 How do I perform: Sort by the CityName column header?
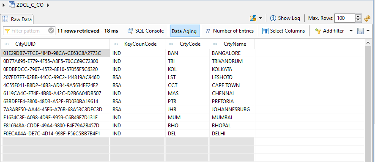(x=235, y=44)
